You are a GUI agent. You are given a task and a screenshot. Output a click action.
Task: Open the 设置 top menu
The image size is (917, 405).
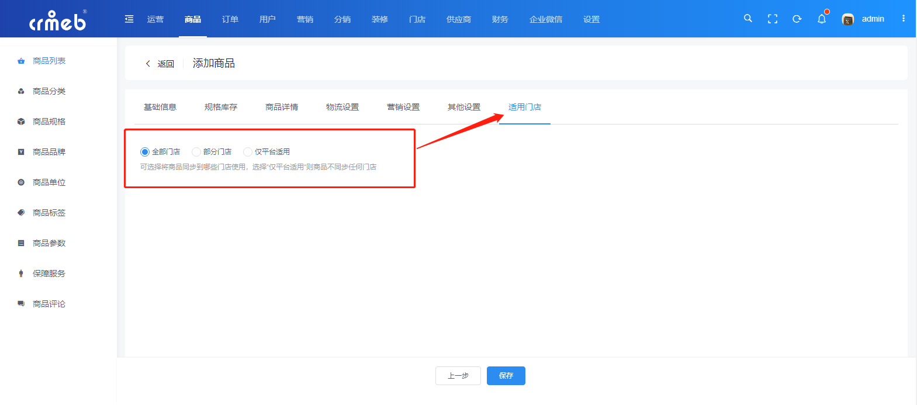(x=591, y=19)
